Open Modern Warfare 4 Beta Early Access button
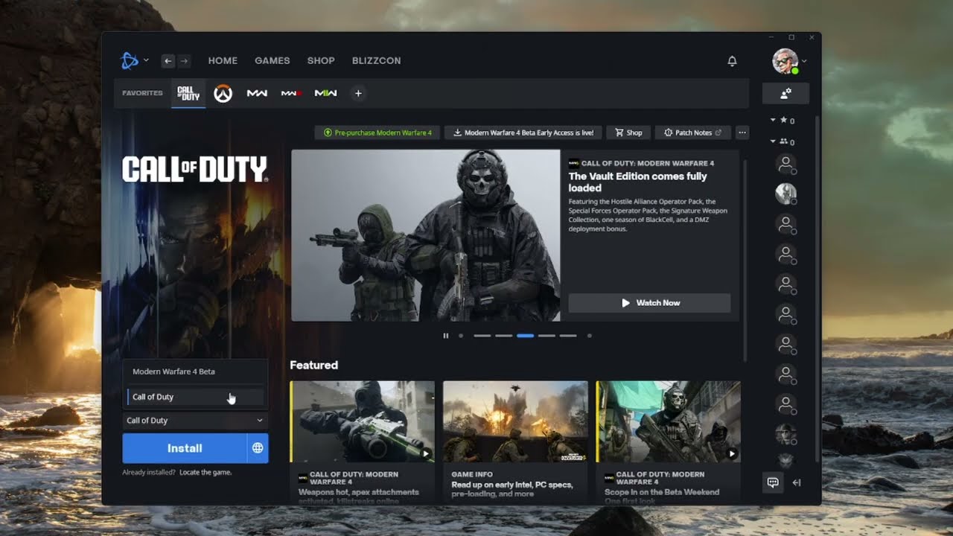Viewport: 953px width, 536px height. tap(523, 133)
